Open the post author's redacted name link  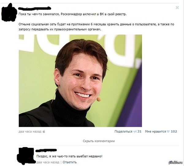point(35,8)
